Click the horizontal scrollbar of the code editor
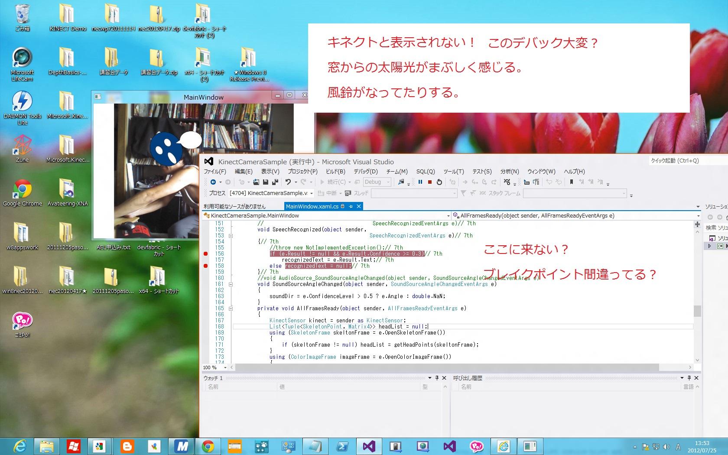 coord(461,367)
